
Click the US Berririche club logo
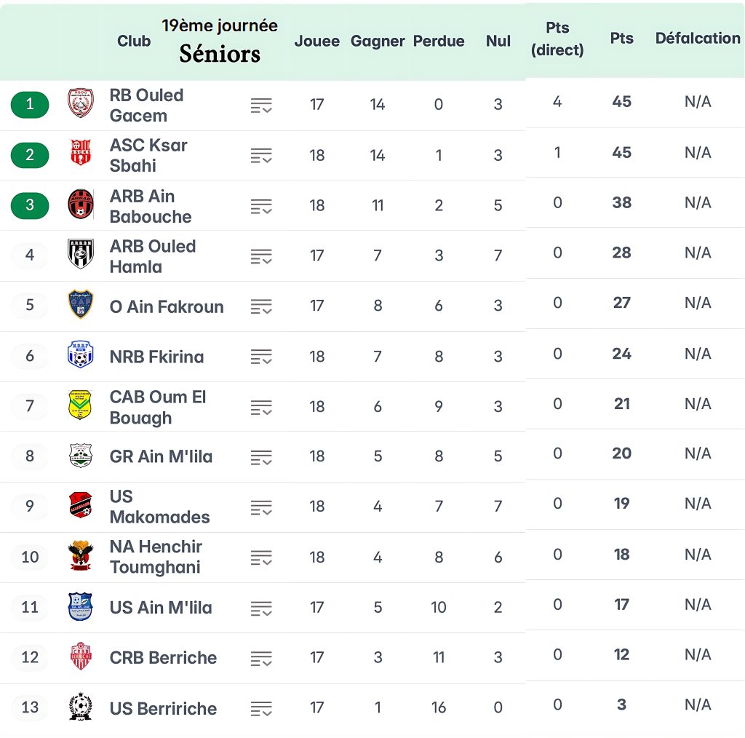click(80, 707)
